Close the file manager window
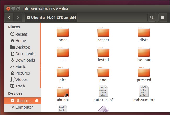This screenshot has height=115, width=170. click(8, 9)
